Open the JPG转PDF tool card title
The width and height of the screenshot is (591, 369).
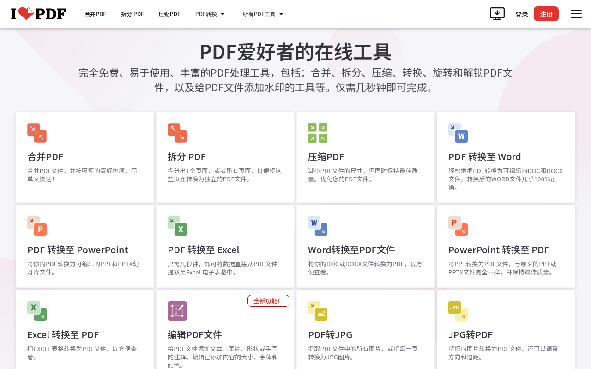470,335
